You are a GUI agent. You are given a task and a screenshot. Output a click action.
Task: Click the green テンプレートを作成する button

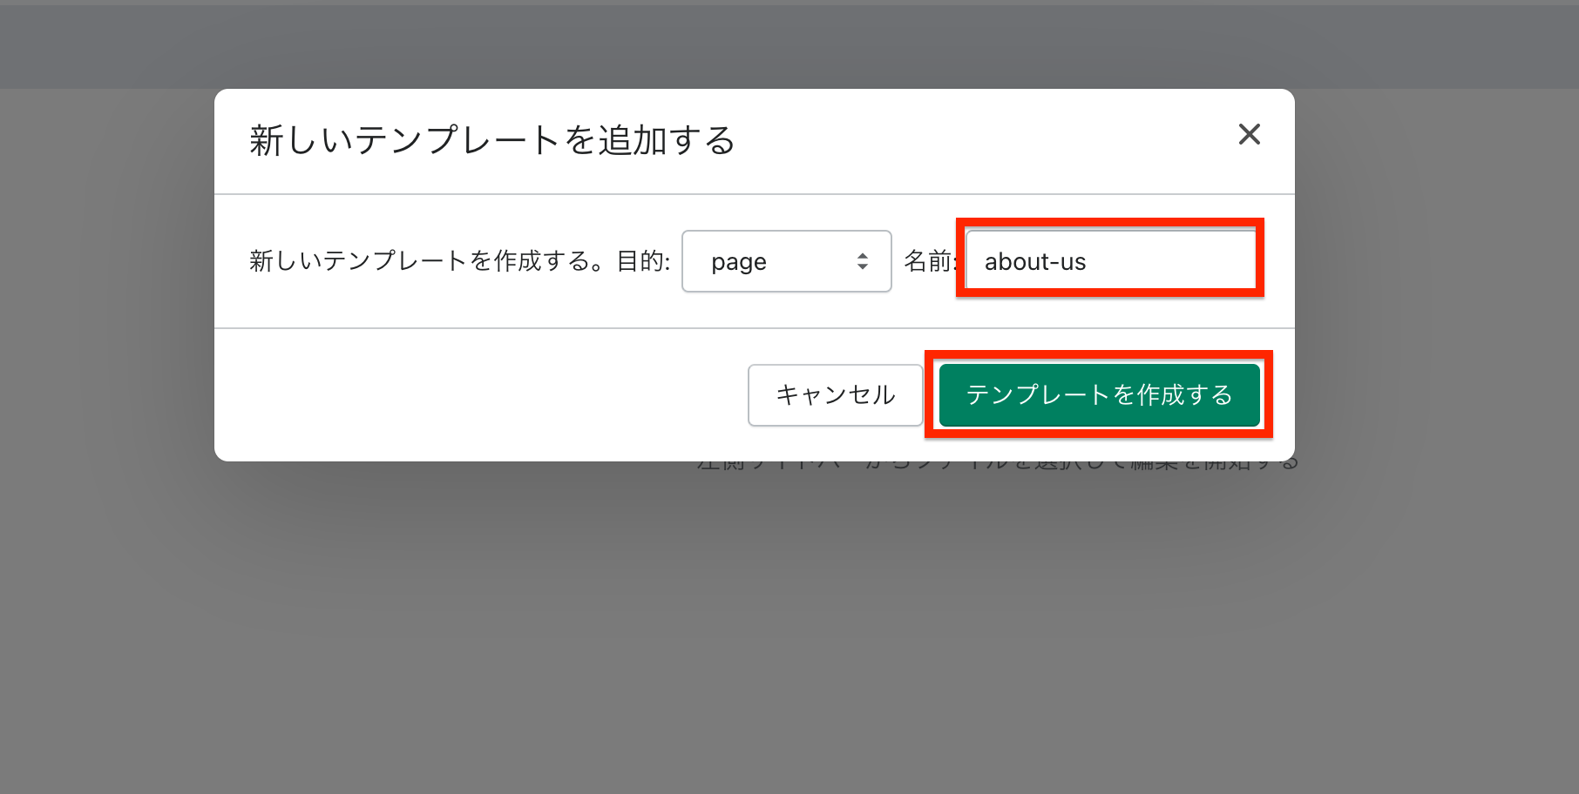(x=1098, y=394)
